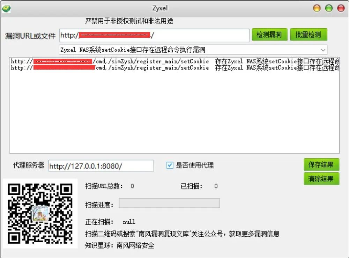Click the 严禁用于非授权测试和非法用途 notice text
The width and height of the screenshot is (349, 258).
129,21
